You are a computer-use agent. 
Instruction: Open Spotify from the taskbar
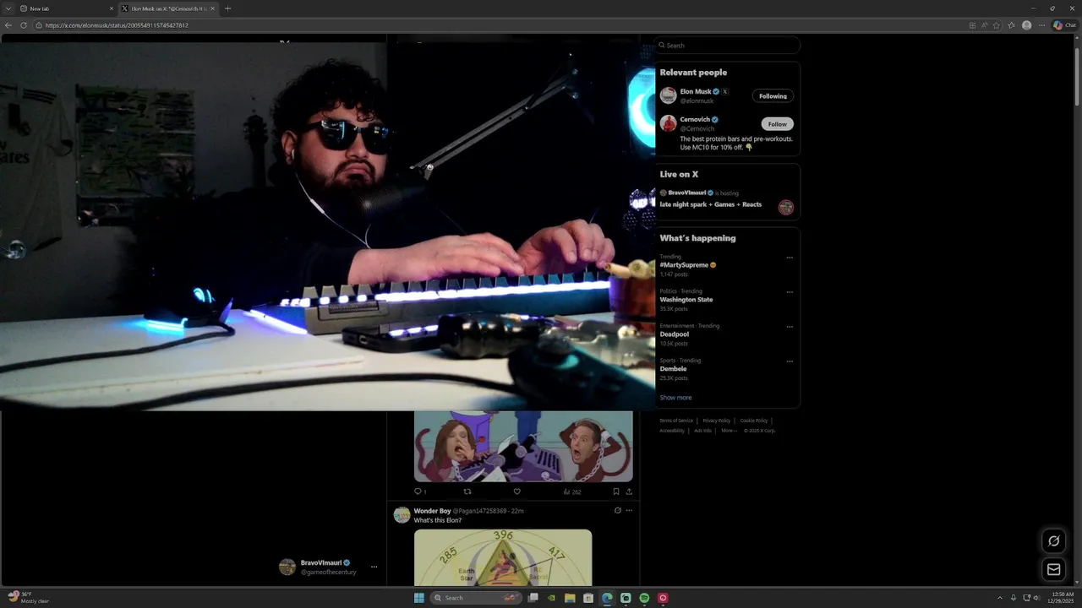tap(644, 598)
